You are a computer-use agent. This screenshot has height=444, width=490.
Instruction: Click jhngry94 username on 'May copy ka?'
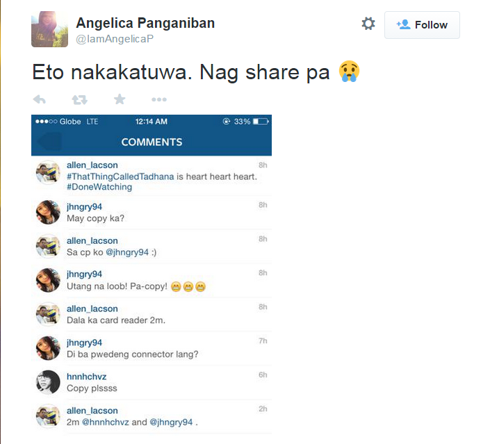pyautogui.click(x=84, y=206)
